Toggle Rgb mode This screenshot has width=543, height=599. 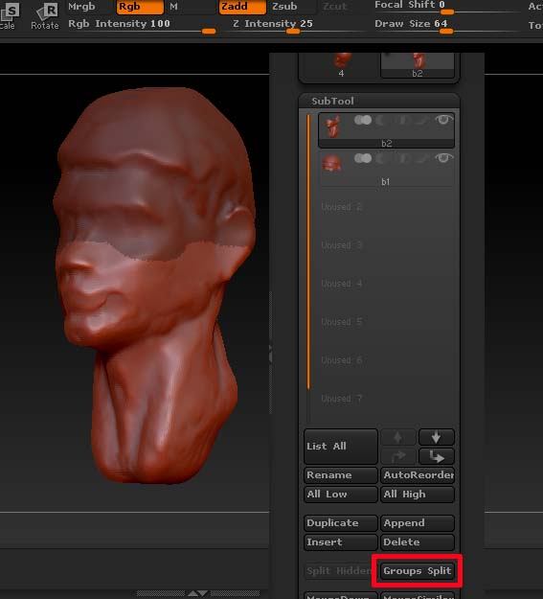click(x=140, y=7)
